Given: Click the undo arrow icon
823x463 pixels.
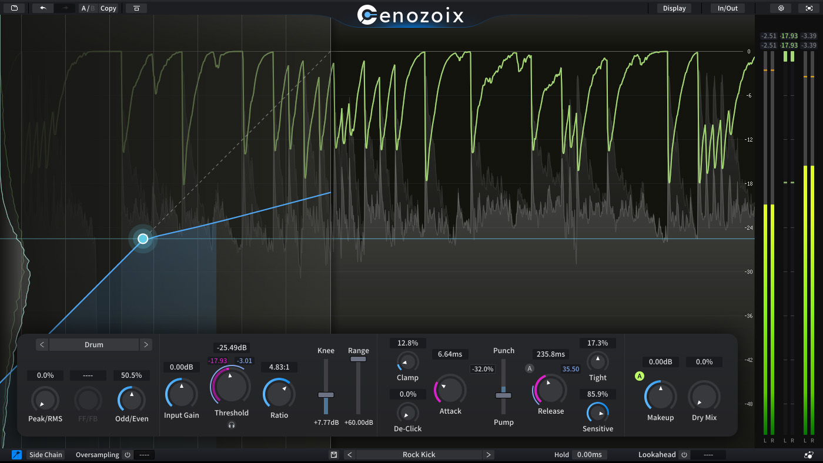Looking at the screenshot, I should click(x=43, y=8).
